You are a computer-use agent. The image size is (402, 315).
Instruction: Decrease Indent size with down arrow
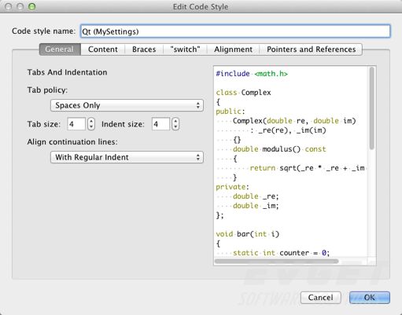[175, 127]
